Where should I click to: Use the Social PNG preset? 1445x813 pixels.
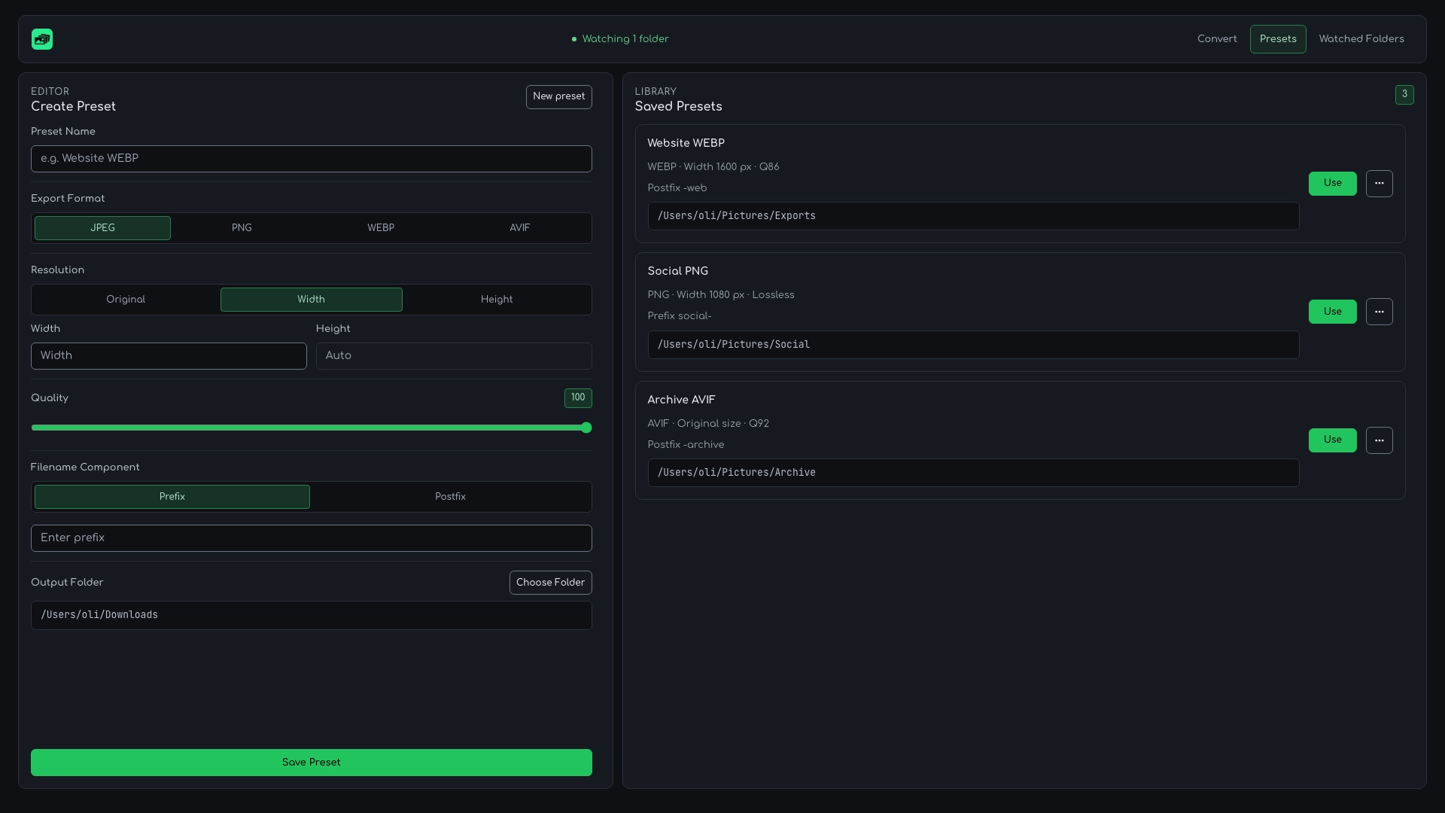(x=1333, y=312)
